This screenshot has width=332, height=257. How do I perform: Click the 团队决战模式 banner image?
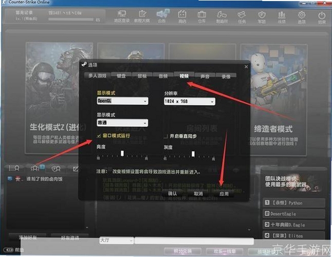point(292,183)
